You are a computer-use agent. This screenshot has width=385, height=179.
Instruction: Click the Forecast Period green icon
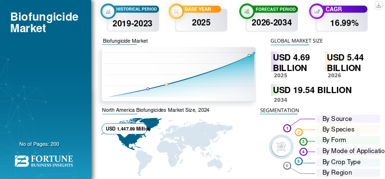click(246, 11)
